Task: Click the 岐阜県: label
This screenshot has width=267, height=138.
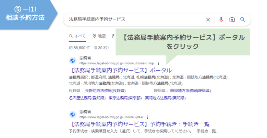Action: tap(161, 91)
